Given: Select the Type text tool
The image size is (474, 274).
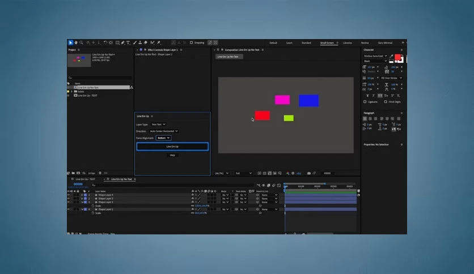Looking at the screenshot, I should 128,42.
